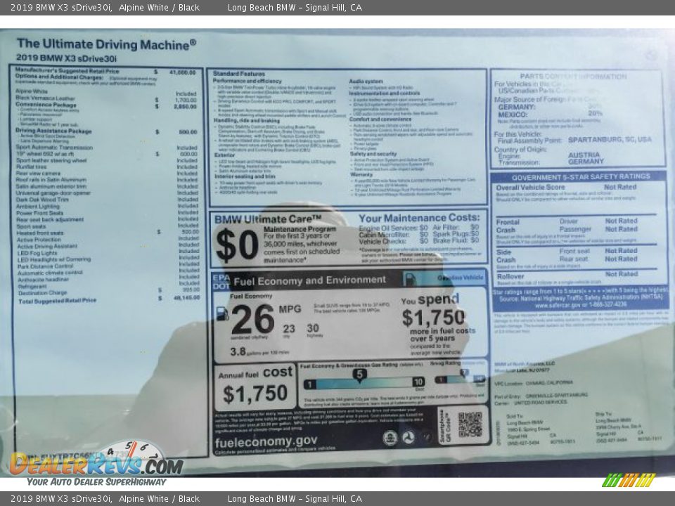Click the DOT seal beside the EPA seal
Screen dimensions: 675x506
click(408, 438)
